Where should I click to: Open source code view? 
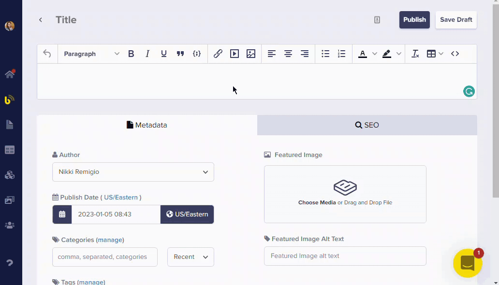click(455, 54)
